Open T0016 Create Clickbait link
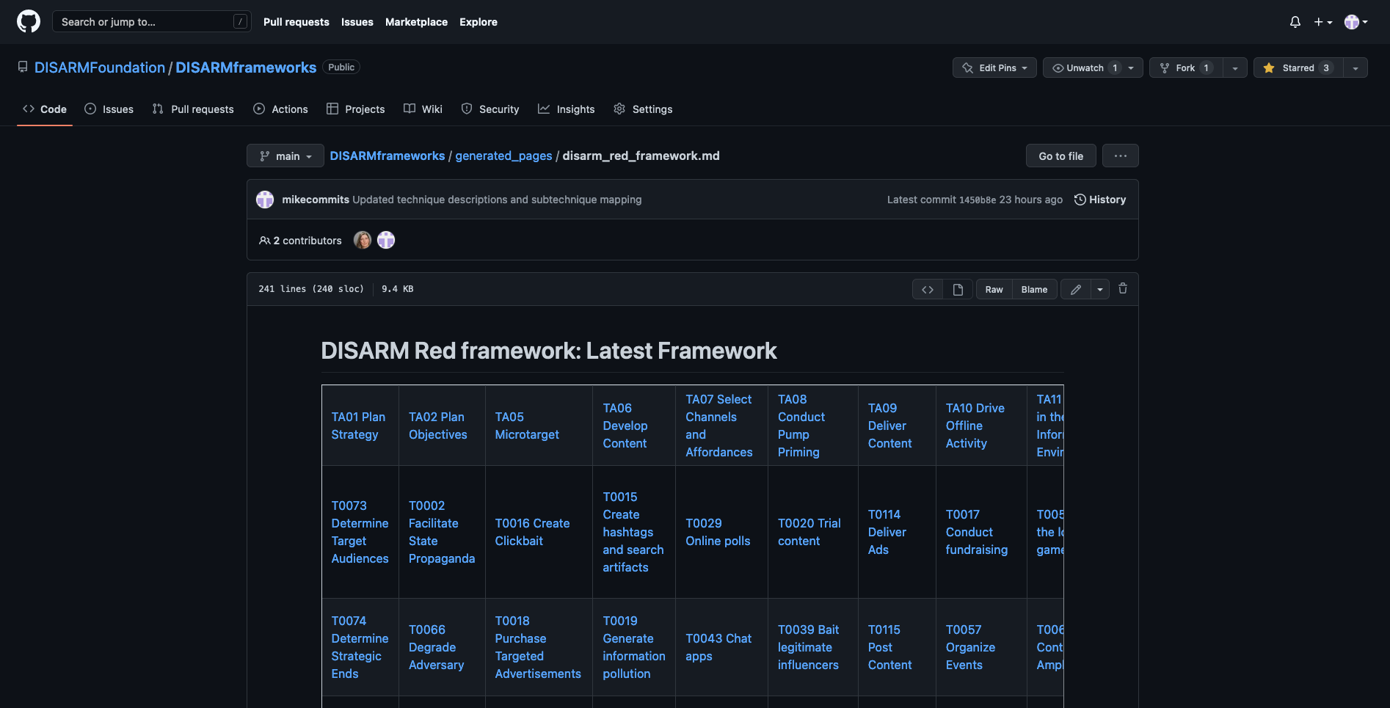Viewport: 1390px width, 708px height. click(x=532, y=532)
